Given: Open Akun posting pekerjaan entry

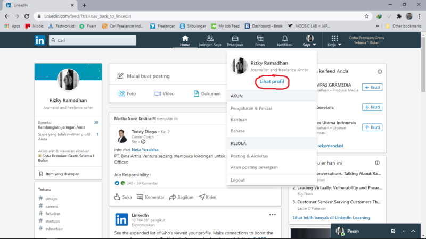Looking at the screenshot, I should [x=254, y=167].
